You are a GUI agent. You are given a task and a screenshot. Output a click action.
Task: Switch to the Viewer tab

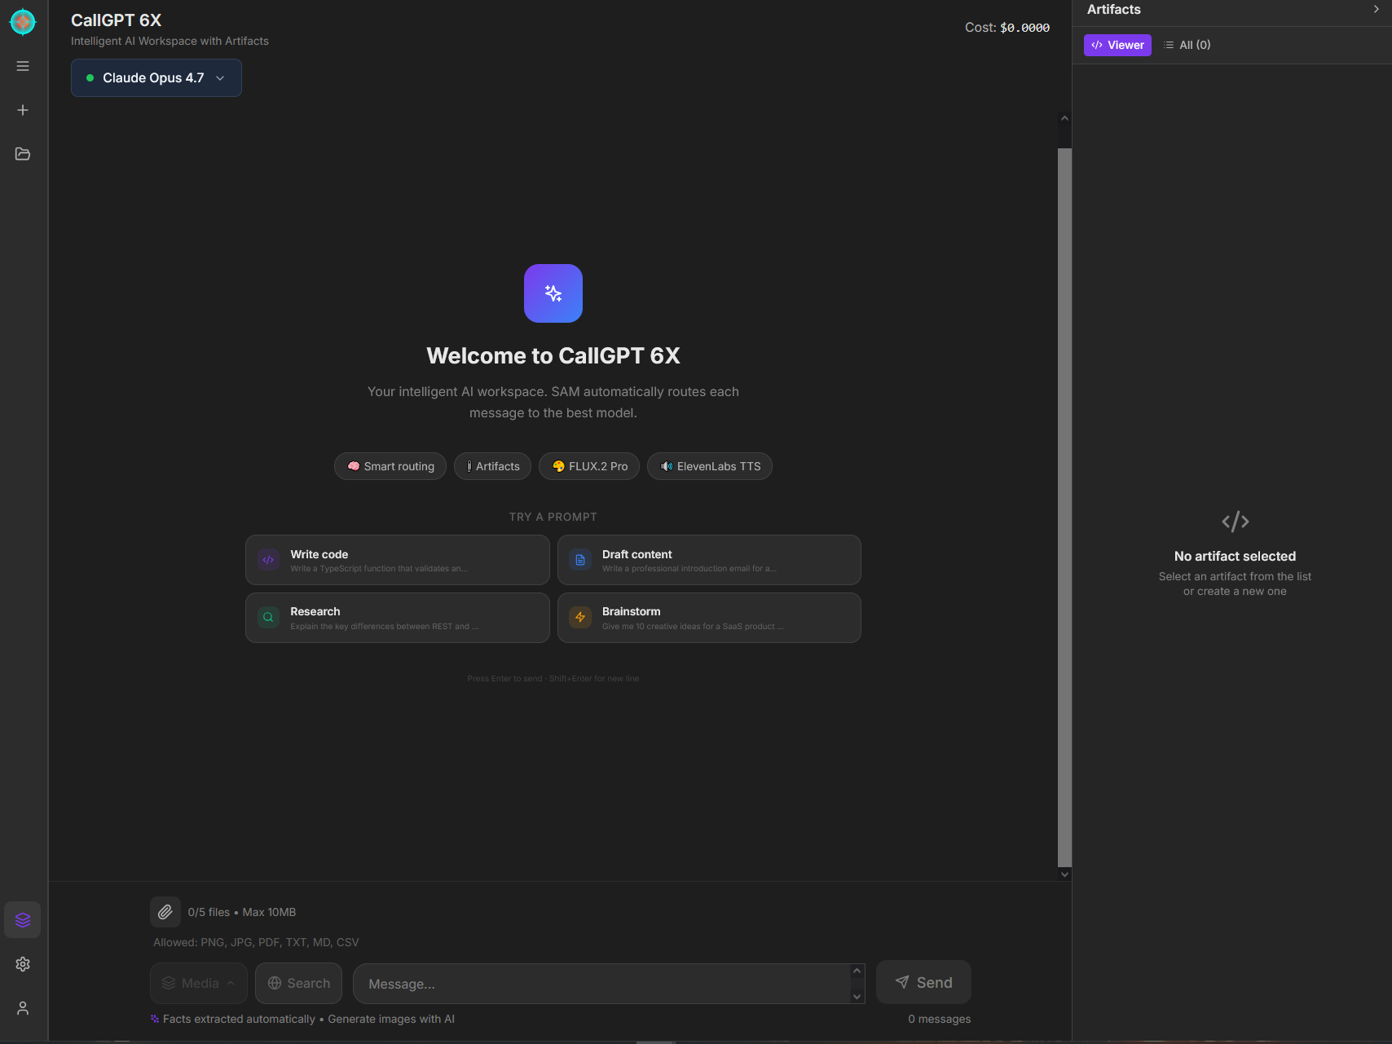(x=1117, y=45)
